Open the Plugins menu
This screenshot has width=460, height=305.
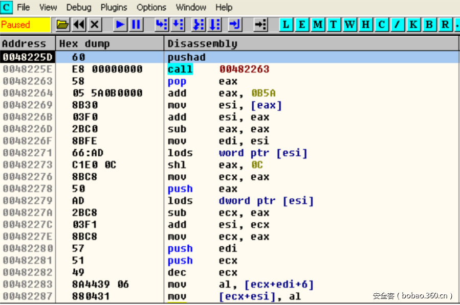click(114, 7)
